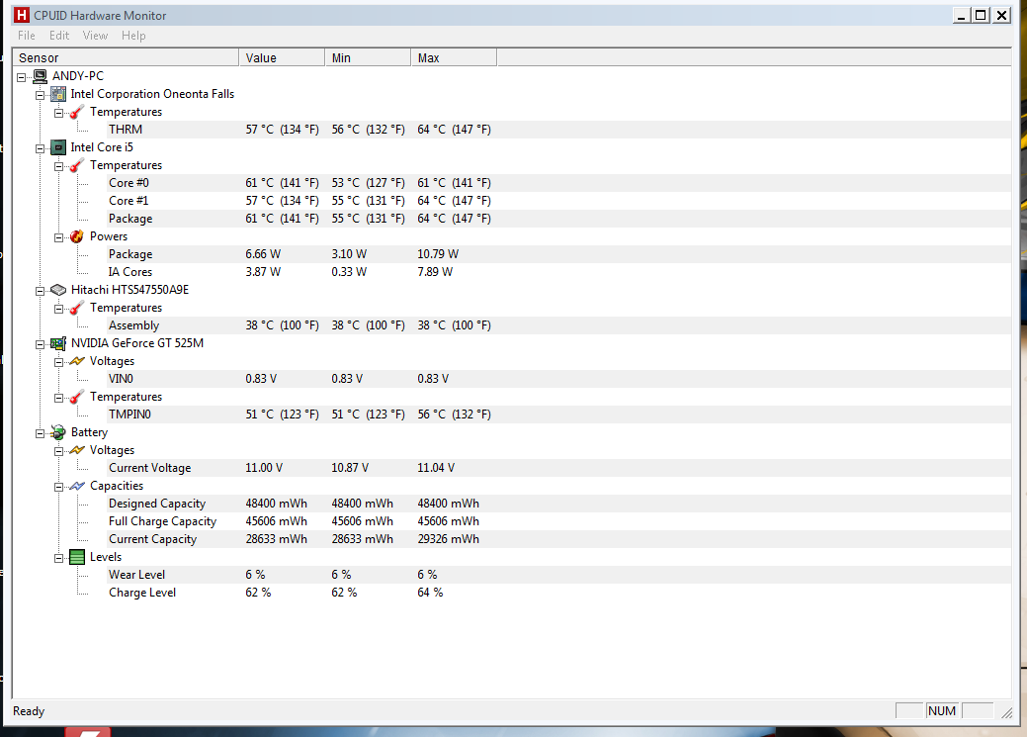Maximize the CPUID Hardware Monitor window
1027x737 pixels.
click(982, 15)
